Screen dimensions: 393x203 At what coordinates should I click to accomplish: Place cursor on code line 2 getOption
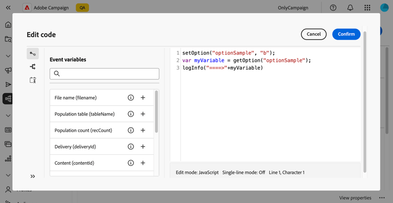(x=247, y=60)
